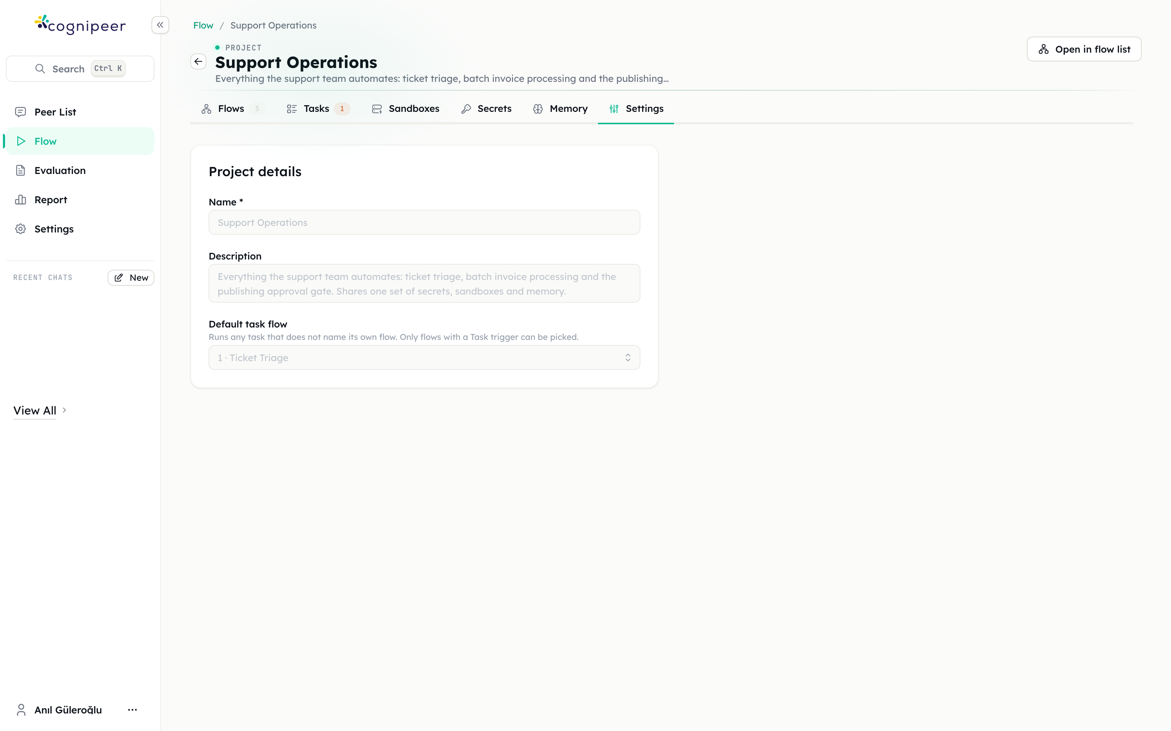This screenshot has height=731, width=1171.
Task: Click the user name Anıl Güleroğlu
Action: (68, 710)
